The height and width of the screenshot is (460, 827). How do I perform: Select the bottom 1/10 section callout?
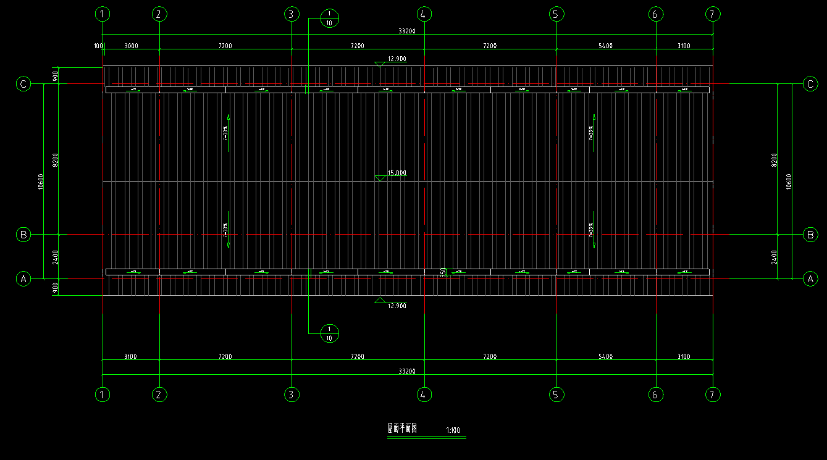click(329, 333)
